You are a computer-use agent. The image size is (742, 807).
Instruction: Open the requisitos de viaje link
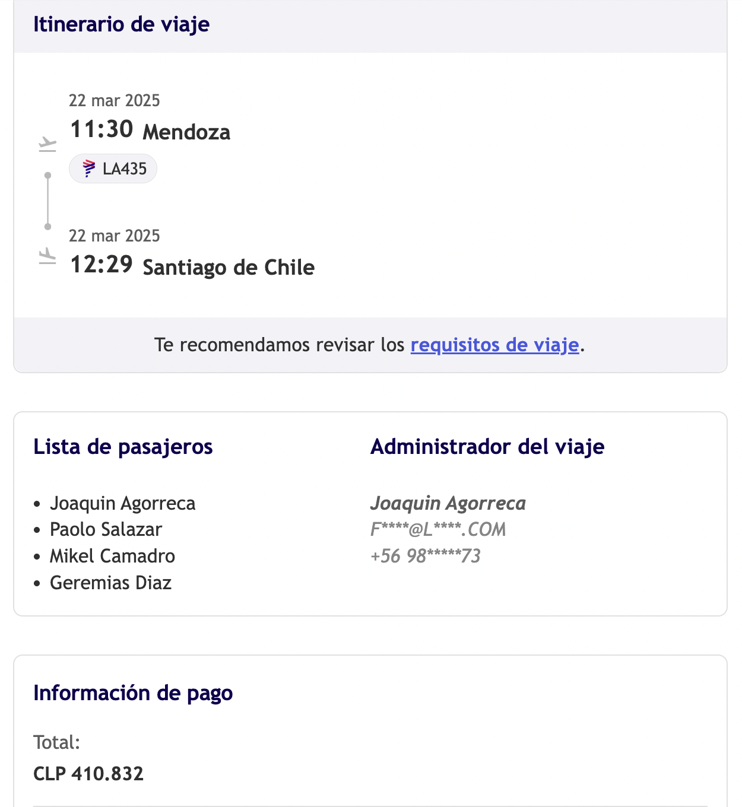point(494,345)
